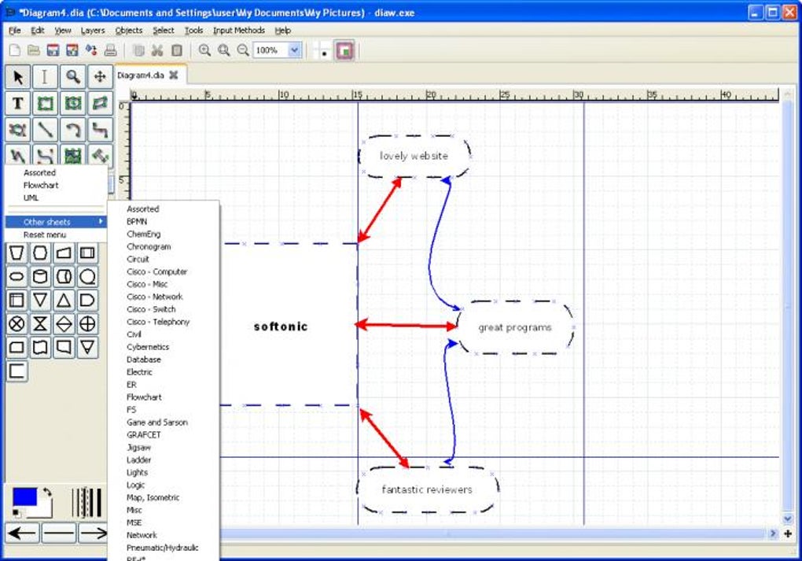
Task: Click the line width selector bars
Action: coord(86,503)
